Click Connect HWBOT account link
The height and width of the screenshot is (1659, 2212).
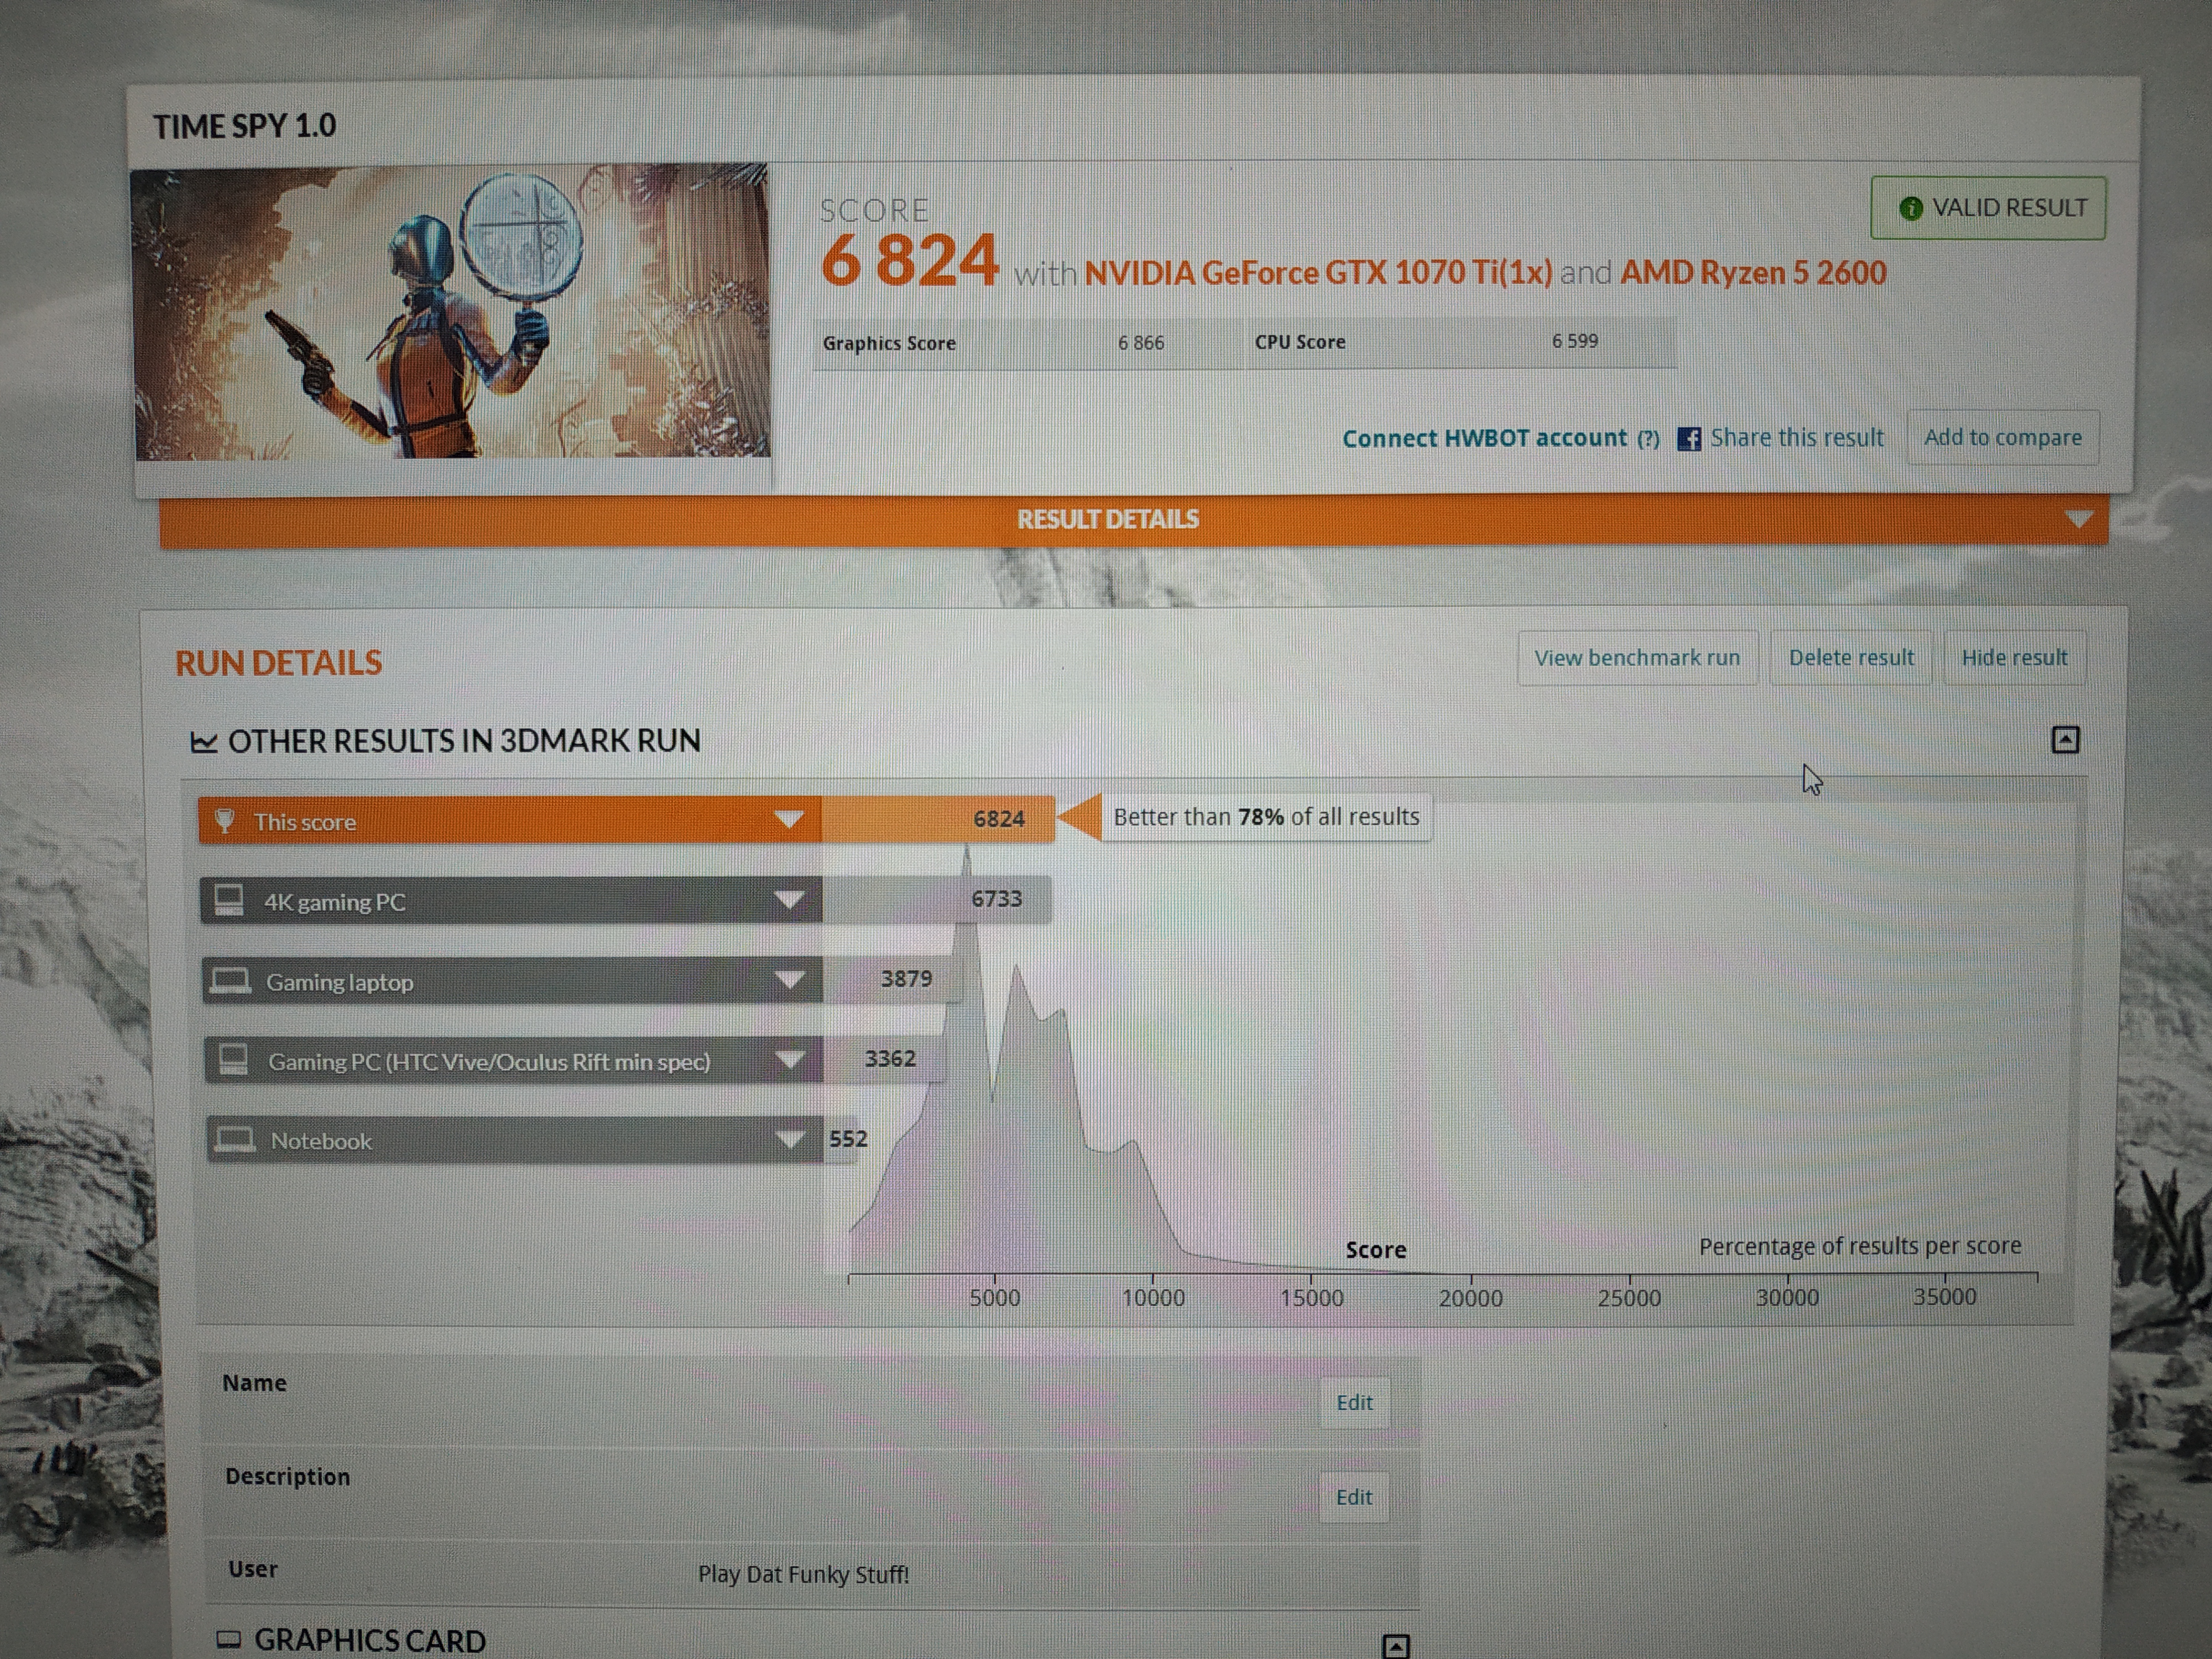[x=1484, y=438]
